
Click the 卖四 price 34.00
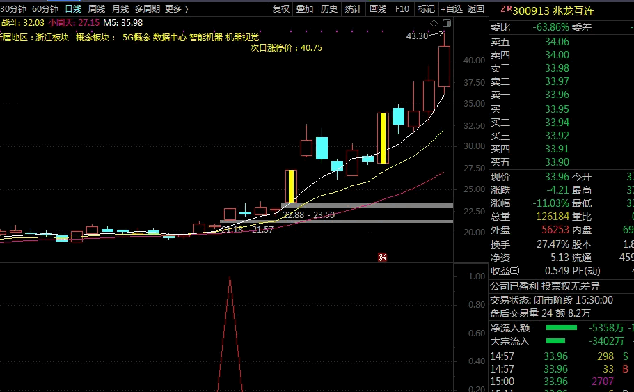pos(557,55)
